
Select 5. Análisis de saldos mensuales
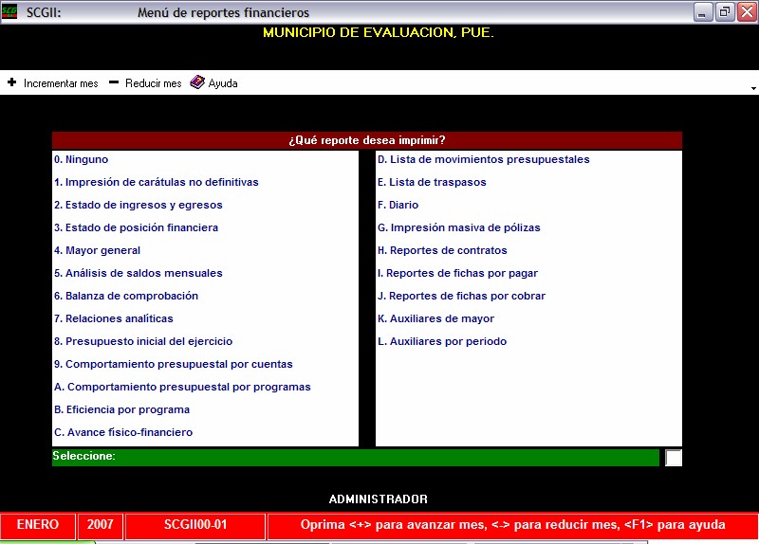click(139, 273)
